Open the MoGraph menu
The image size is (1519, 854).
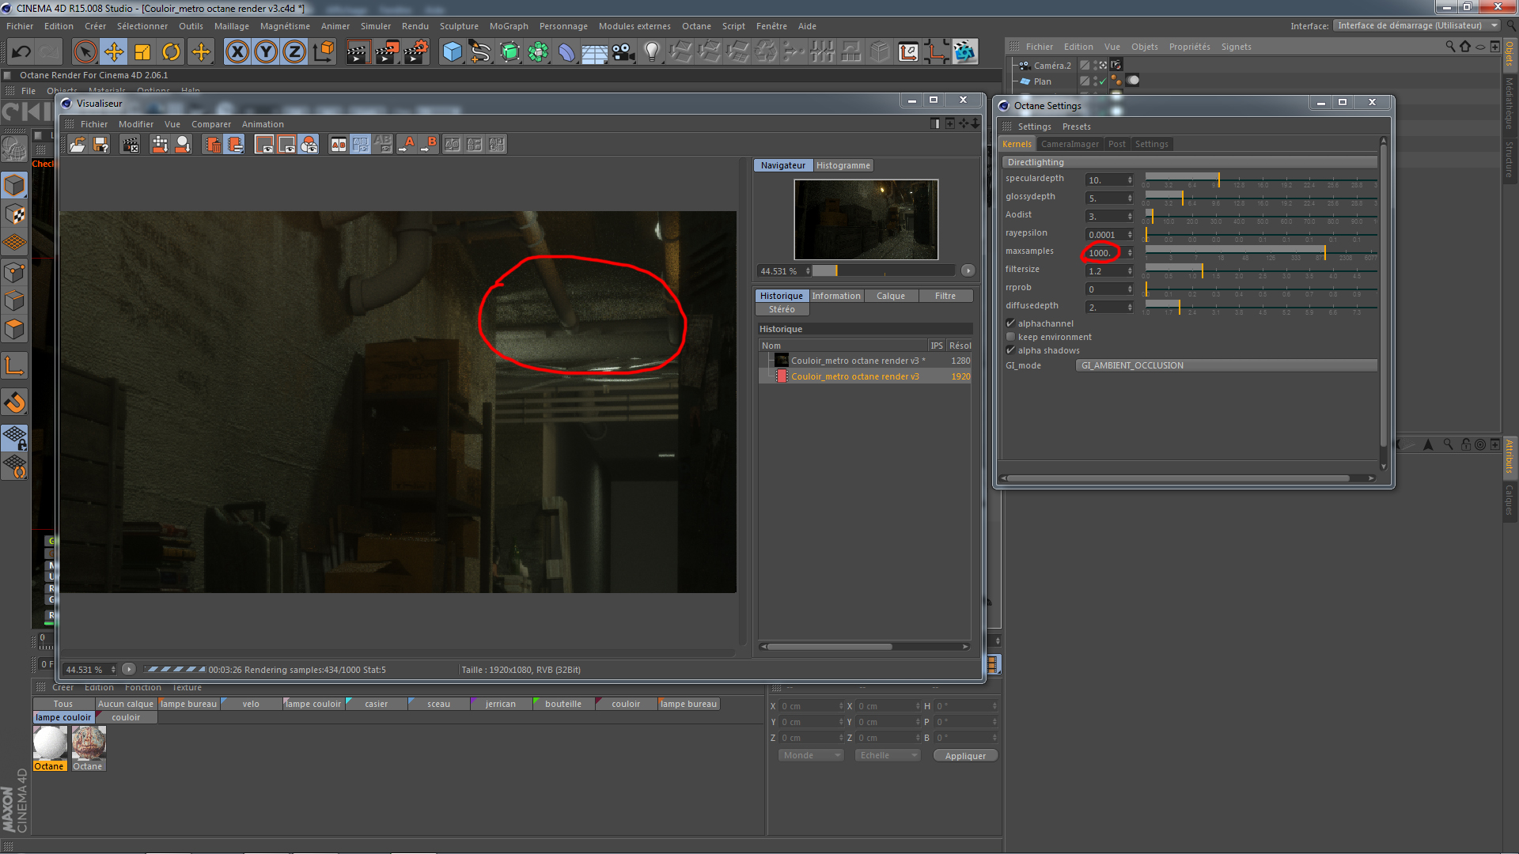coord(508,26)
